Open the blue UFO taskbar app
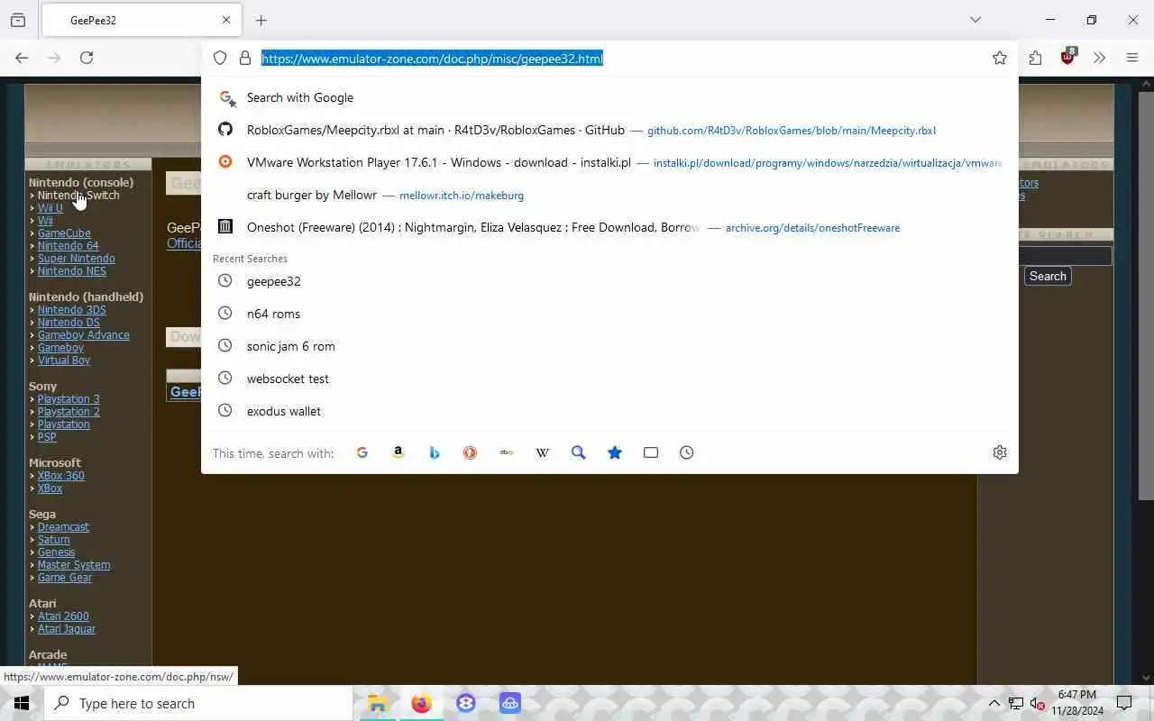Viewport: 1154px width, 721px height. click(x=509, y=703)
